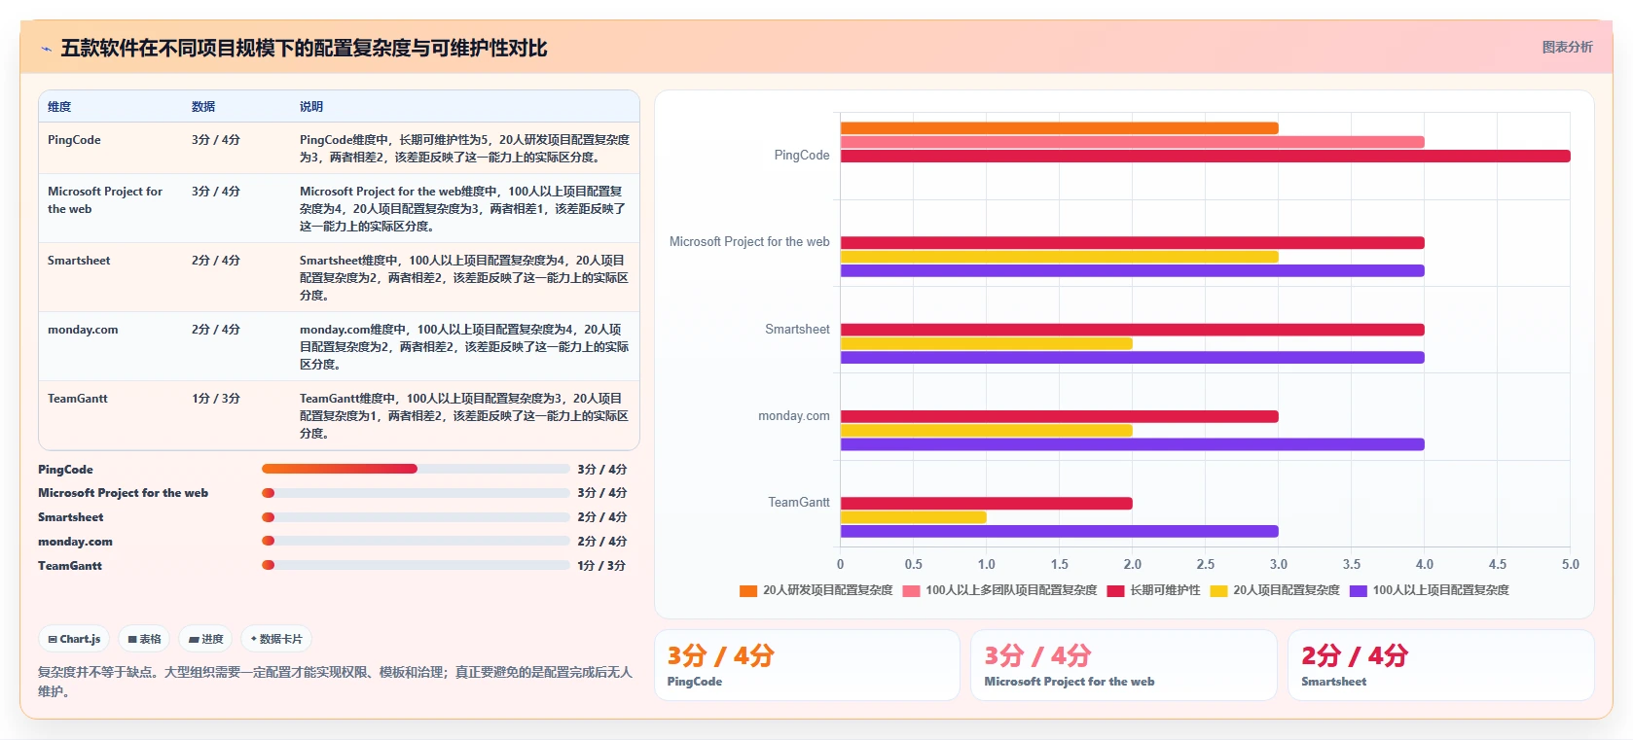Click Smartsheet's yellow bar in the chart
This screenshot has height=740, width=1633.
pyautogui.click(x=987, y=343)
